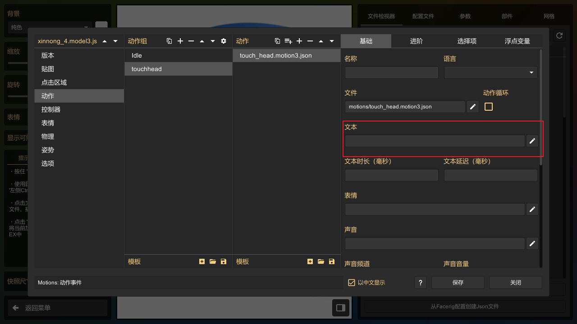Click the 关闭 button
577x324 pixels.
(516, 283)
